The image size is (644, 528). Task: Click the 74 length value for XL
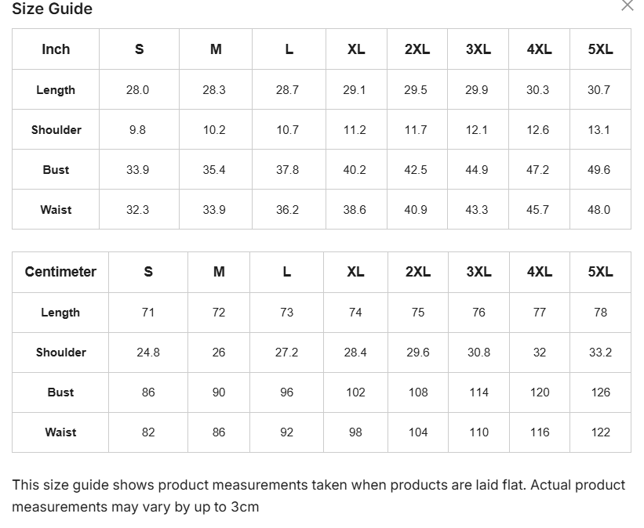click(355, 313)
